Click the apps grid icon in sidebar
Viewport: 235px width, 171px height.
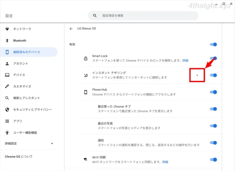point(7,121)
